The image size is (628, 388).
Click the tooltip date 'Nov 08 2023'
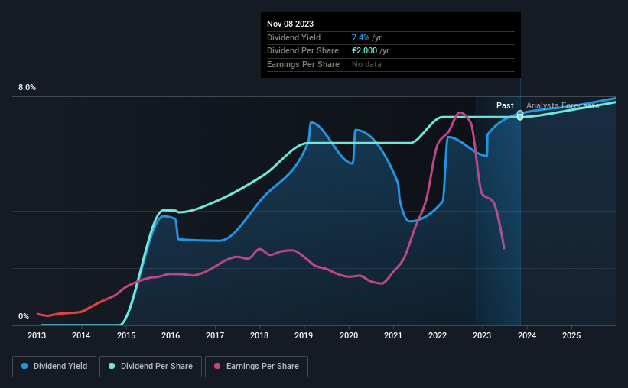291,24
